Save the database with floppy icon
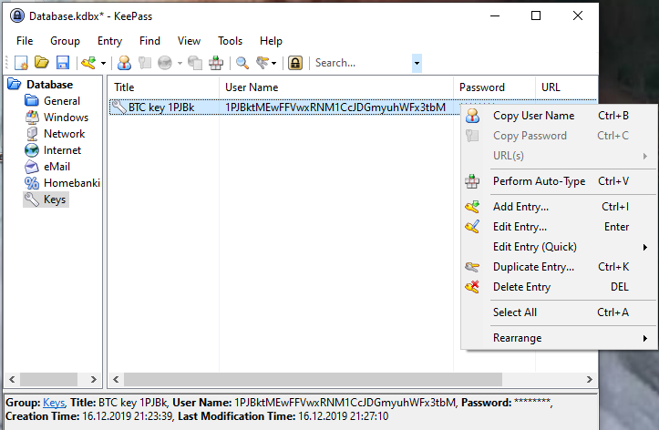This screenshot has width=659, height=430. (x=63, y=63)
